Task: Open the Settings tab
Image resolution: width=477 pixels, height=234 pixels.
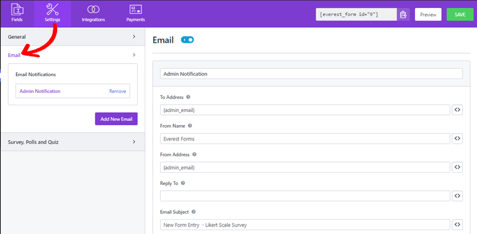Action: pyautogui.click(x=52, y=14)
